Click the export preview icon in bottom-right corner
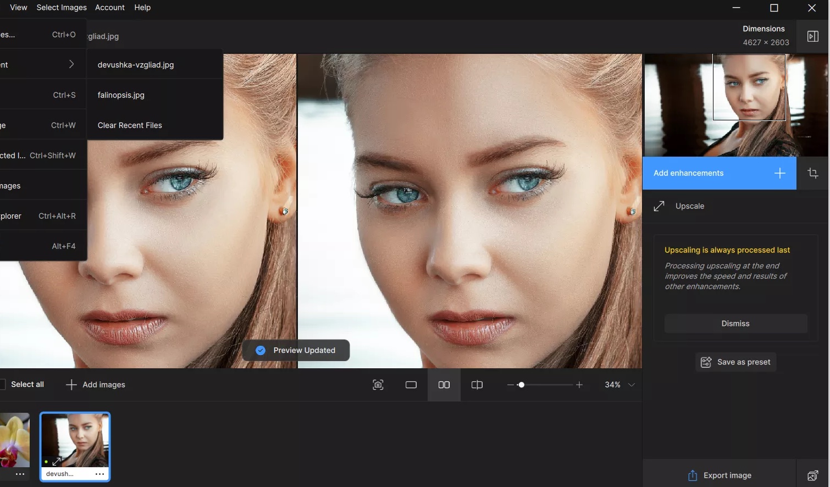Image resolution: width=830 pixels, height=487 pixels. (x=814, y=475)
